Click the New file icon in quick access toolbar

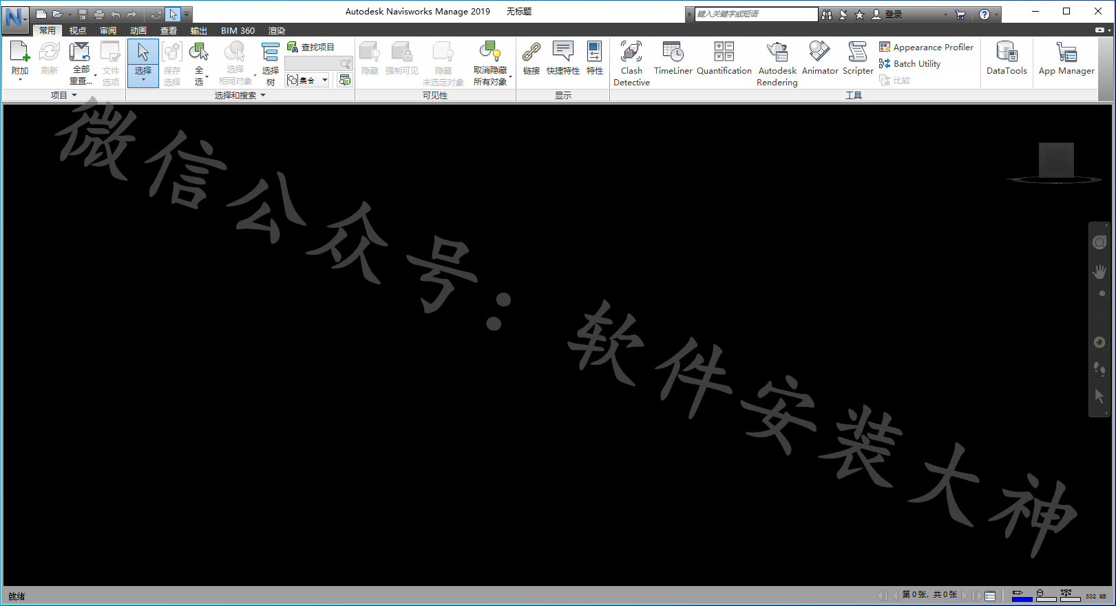41,14
